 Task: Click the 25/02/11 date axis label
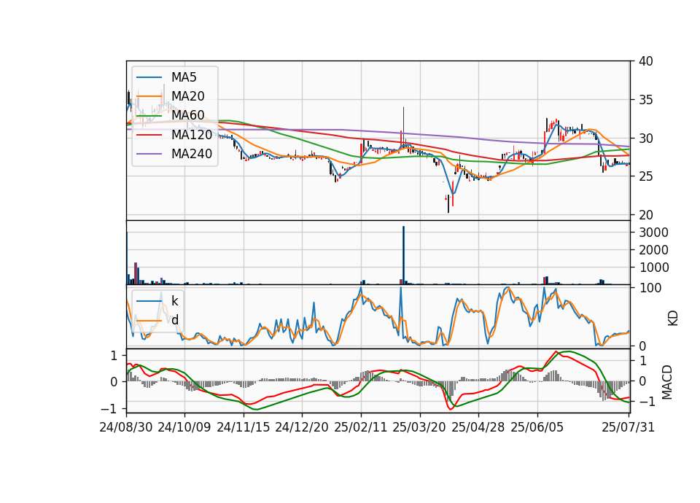(x=361, y=427)
